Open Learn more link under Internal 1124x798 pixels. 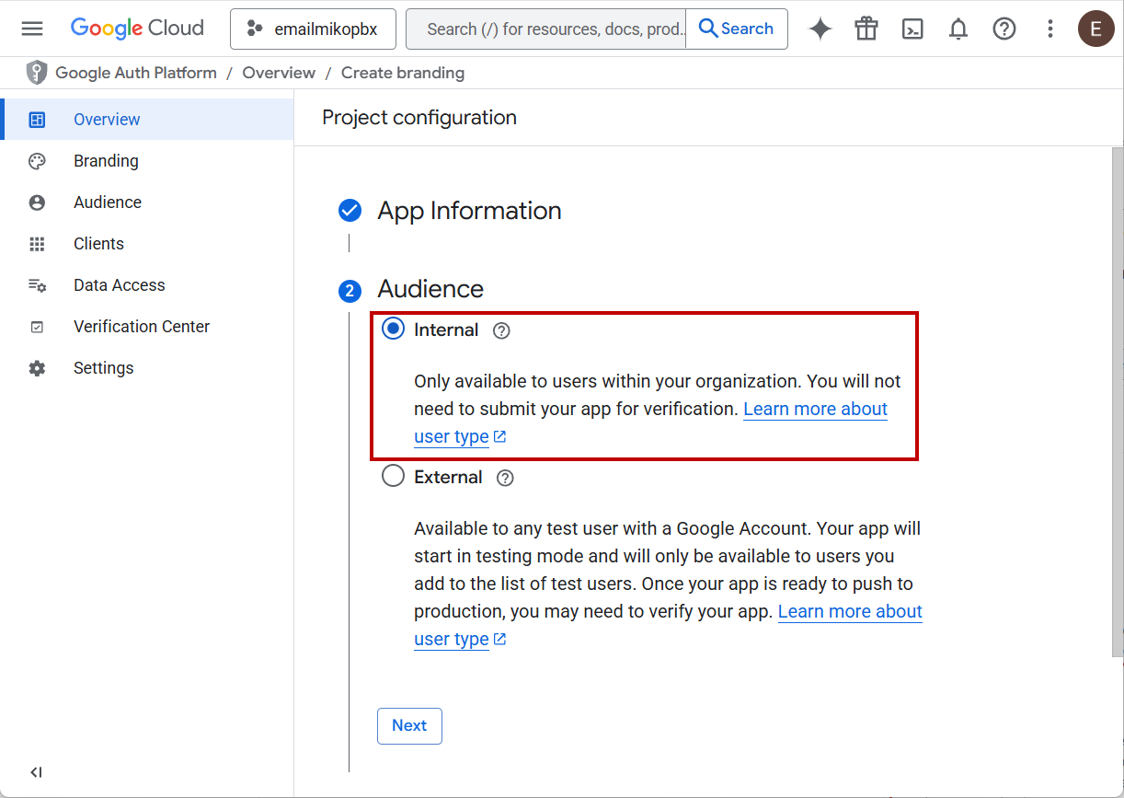815,410
